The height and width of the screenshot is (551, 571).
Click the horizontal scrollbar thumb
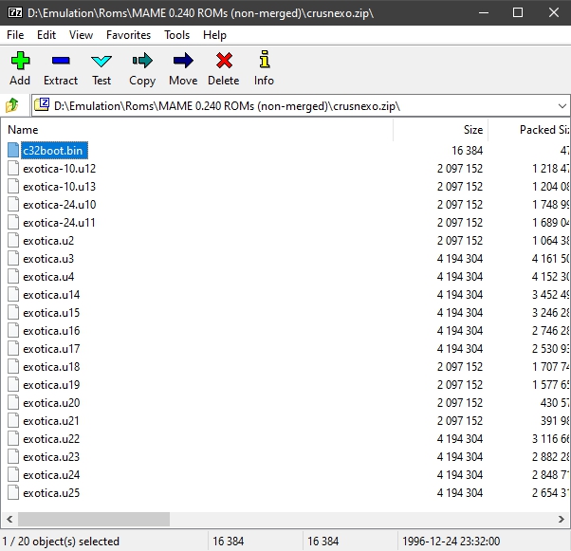94,519
